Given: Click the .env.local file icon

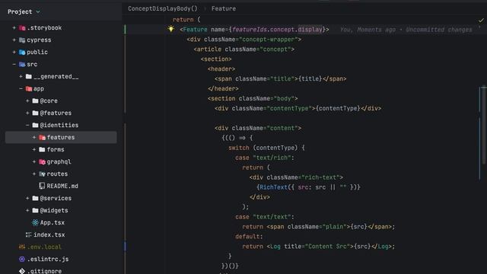Looking at the screenshot, I should pos(22,247).
